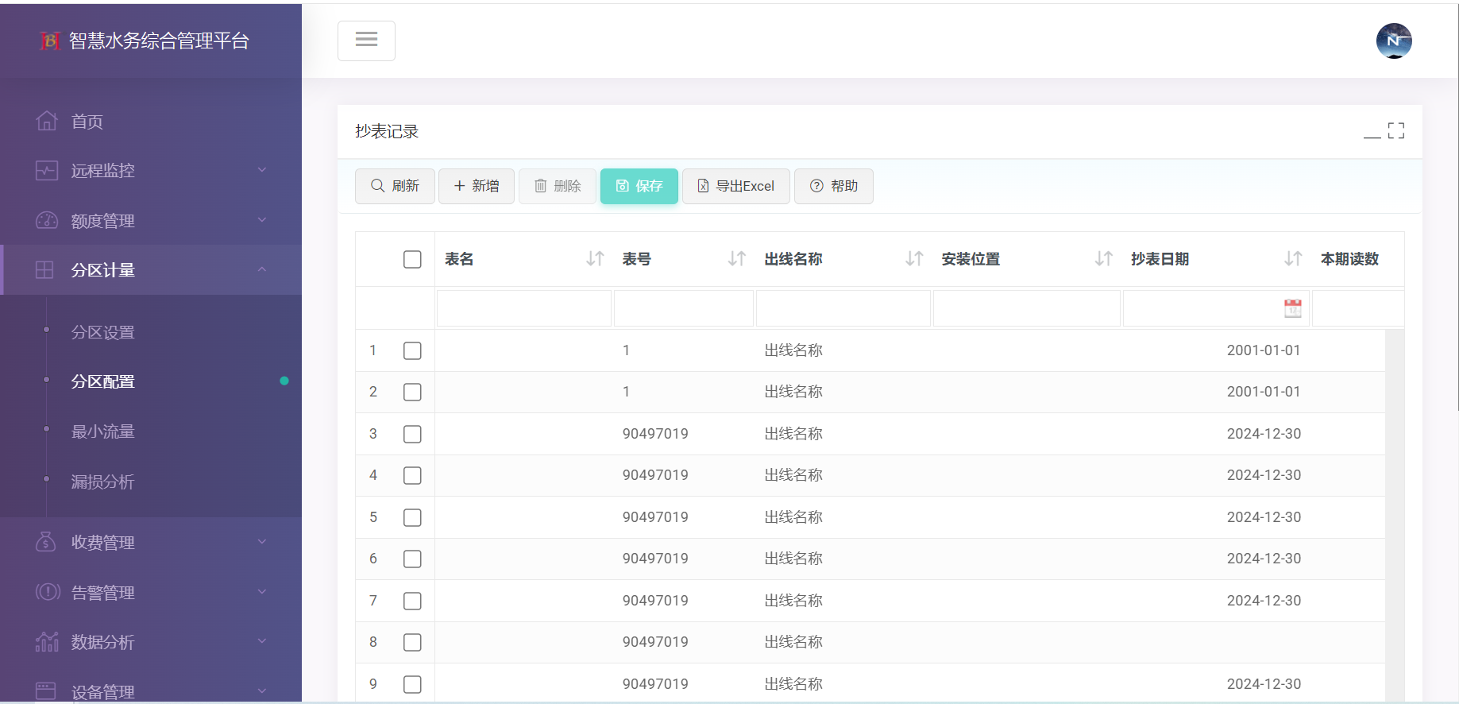
Task: Open the user avatar profile menu
Action: pyautogui.click(x=1393, y=41)
